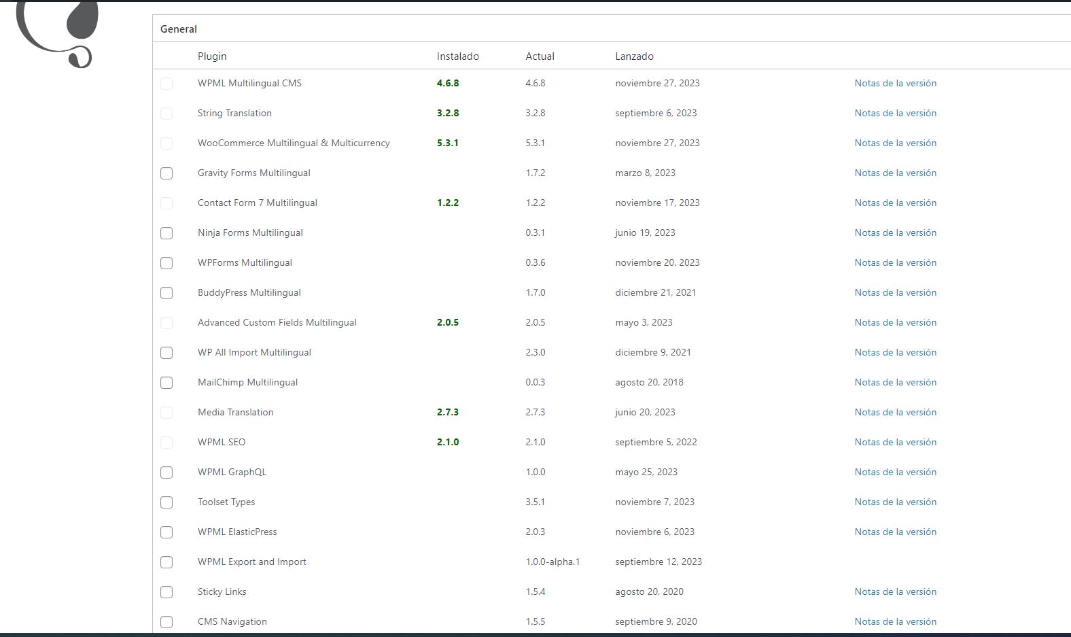Click installed version 5.3.1 in green
Screen dimensions: 1071x637
pos(448,143)
